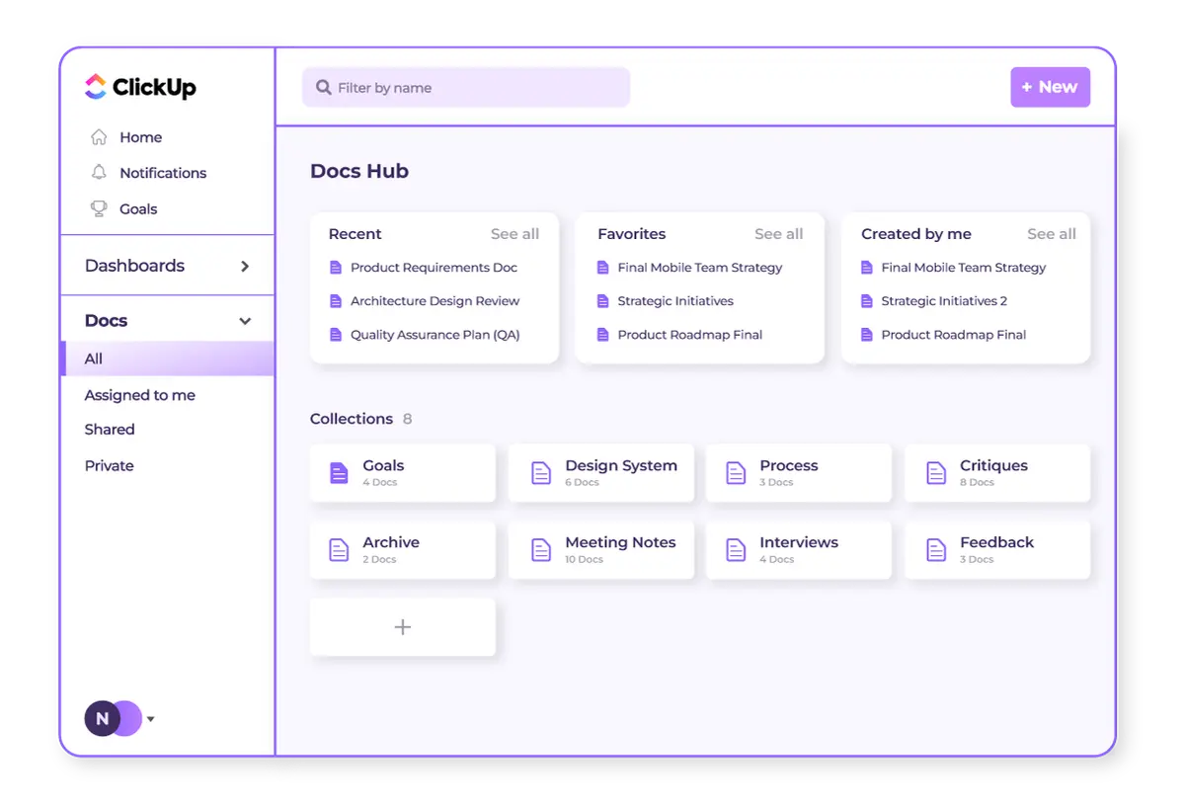Click the magnifier icon in filter bar
The height and width of the screenshot is (806, 1185).
[x=323, y=88]
